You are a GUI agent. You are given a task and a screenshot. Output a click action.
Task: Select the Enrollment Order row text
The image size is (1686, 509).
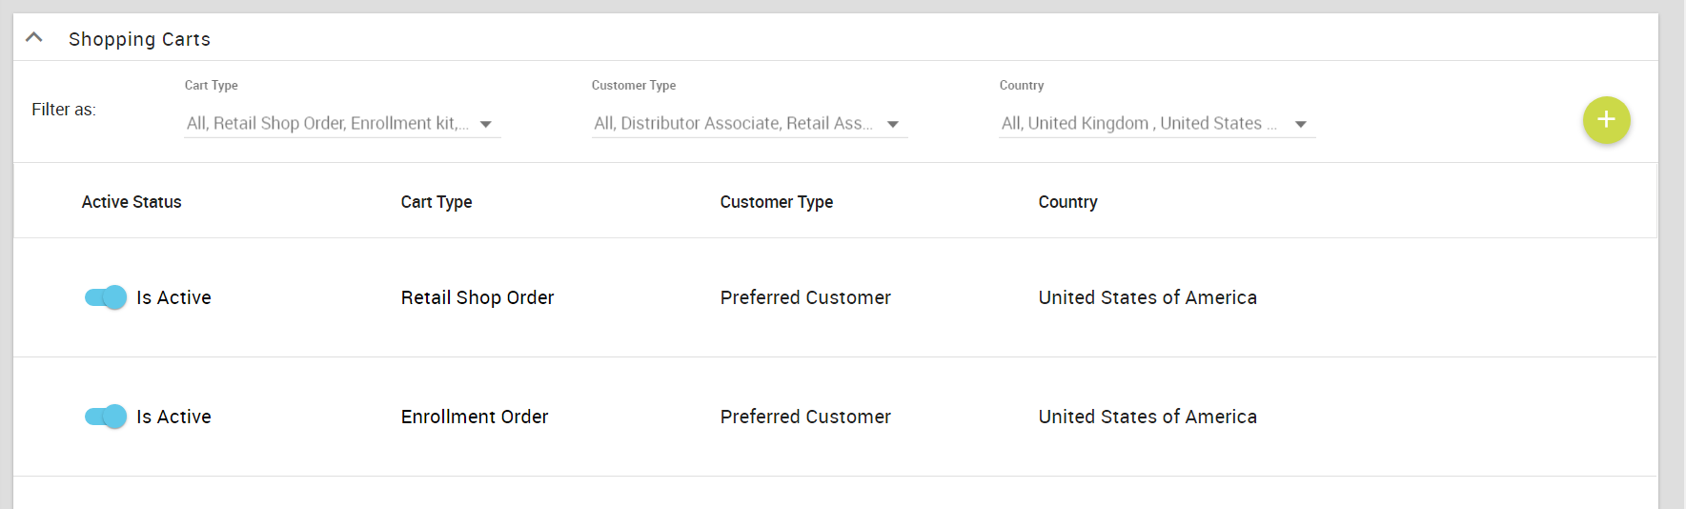(x=475, y=417)
